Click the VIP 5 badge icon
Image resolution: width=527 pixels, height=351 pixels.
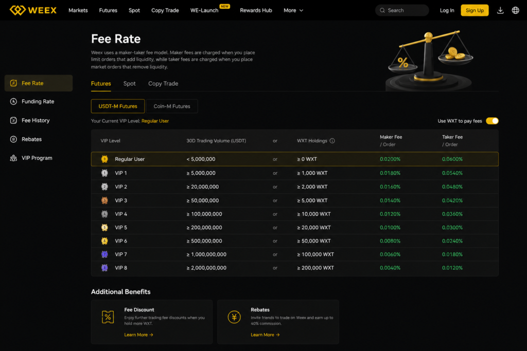coord(104,228)
